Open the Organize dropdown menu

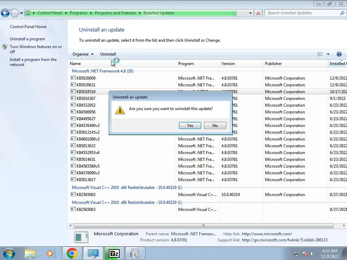tap(83, 54)
